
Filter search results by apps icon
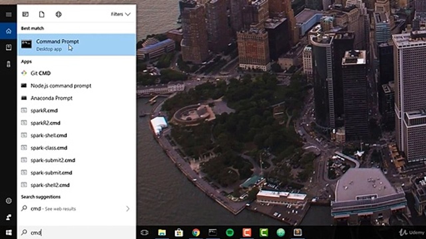(25, 14)
